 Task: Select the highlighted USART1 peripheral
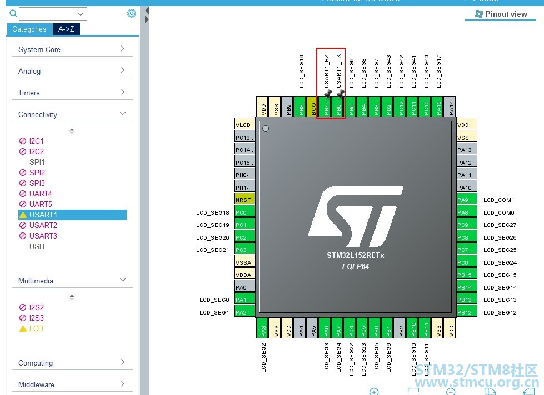pos(72,215)
